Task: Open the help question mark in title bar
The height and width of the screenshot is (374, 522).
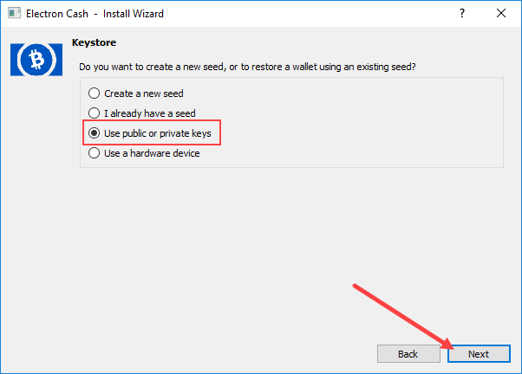Action: [462, 13]
